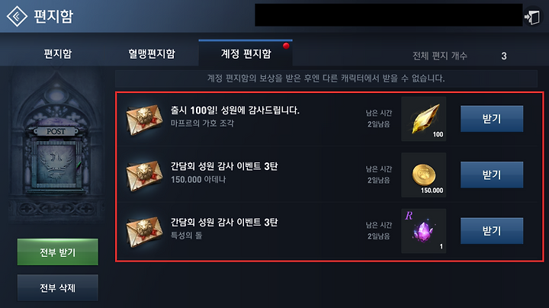Switch to the 혈맹편지함 tab
The width and height of the screenshot is (549, 308).
pyautogui.click(x=152, y=53)
